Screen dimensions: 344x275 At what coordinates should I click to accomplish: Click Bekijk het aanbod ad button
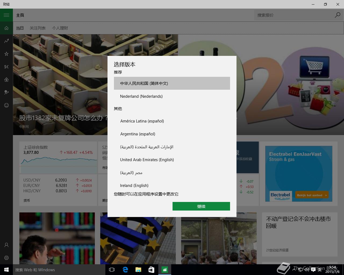pyautogui.click(x=312, y=195)
